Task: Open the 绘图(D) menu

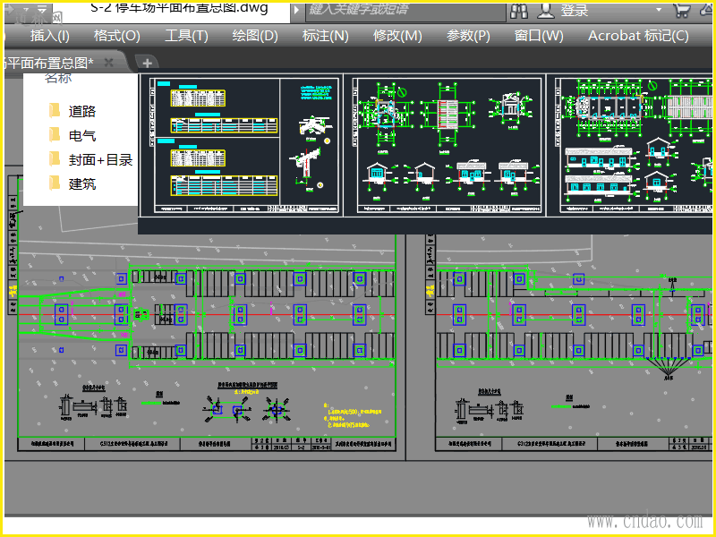Action: (x=255, y=36)
